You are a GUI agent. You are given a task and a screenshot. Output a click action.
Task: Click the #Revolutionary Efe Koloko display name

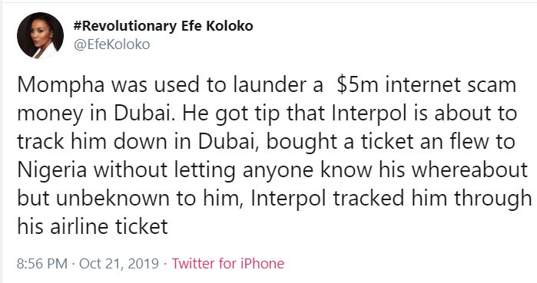[163, 26]
